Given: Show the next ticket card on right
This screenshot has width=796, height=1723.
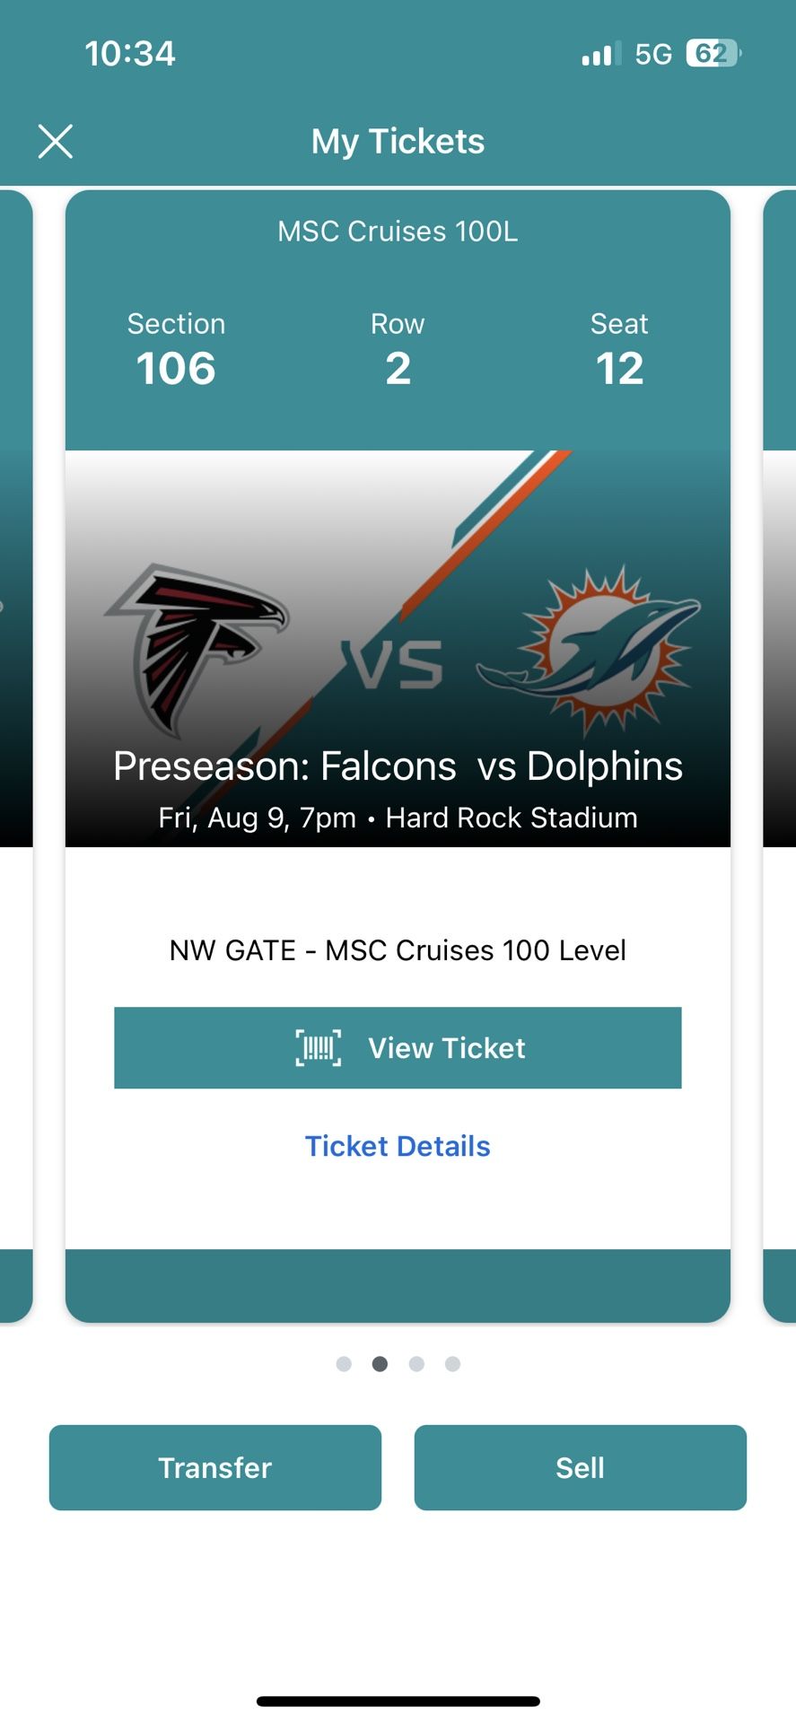Looking at the screenshot, I should [779, 754].
